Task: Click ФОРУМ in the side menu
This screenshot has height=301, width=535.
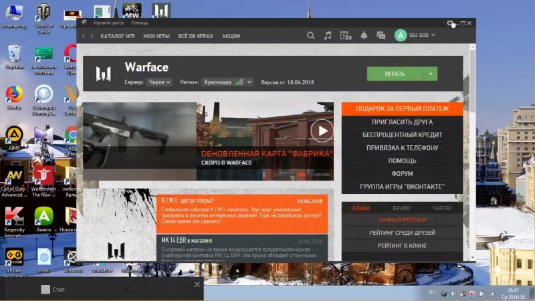Action: click(x=403, y=174)
